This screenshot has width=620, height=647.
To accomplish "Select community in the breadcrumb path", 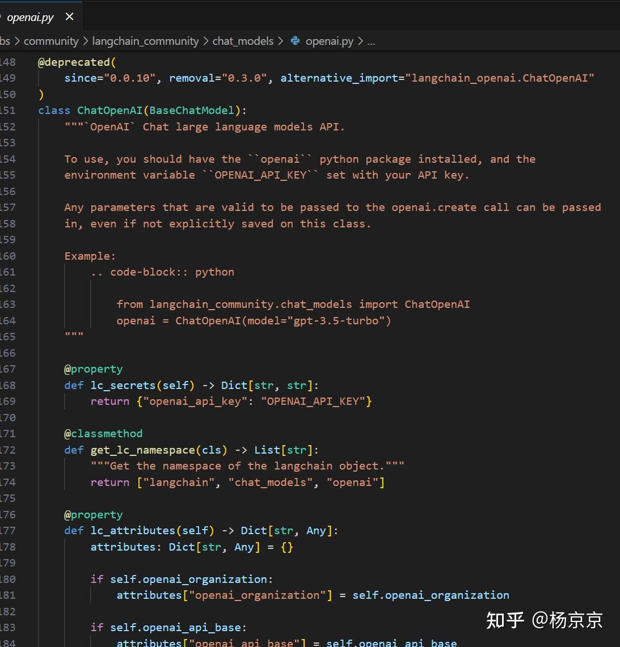I will point(51,41).
